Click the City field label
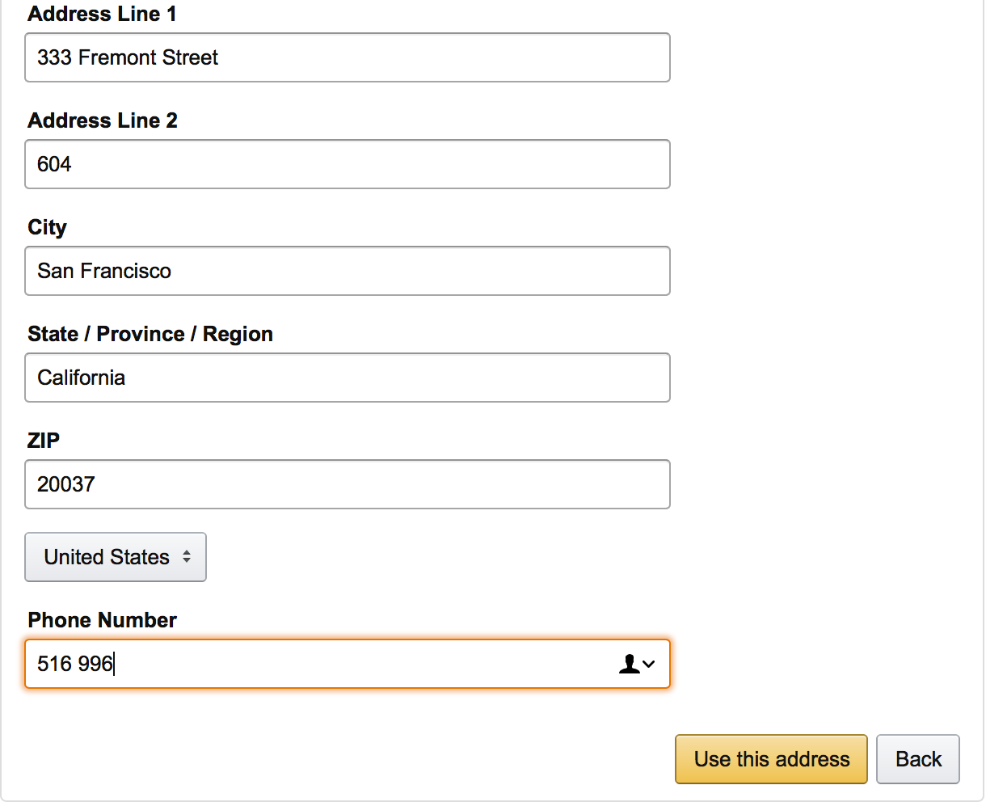 pos(47,227)
